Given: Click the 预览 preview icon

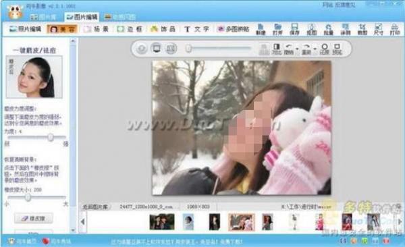Looking at the screenshot, I should pyautogui.click(x=337, y=49).
